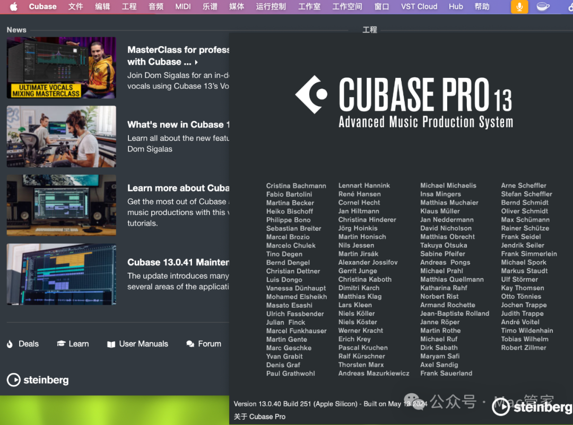Image resolution: width=573 pixels, height=425 pixels.
Task: Click the credit name Andreas Mazurkiewicz
Action: tap(374, 373)
